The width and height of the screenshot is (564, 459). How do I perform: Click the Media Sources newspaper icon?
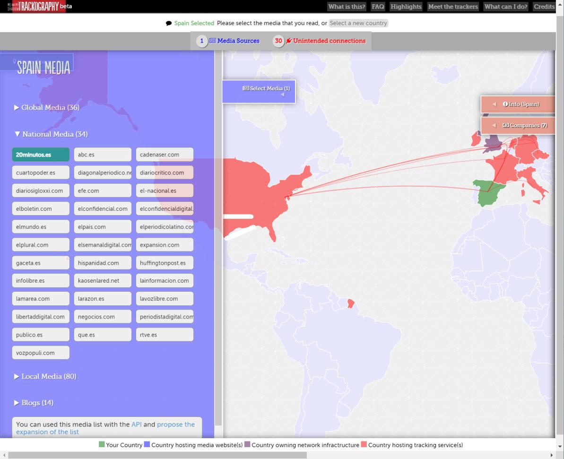[x=212, y=41]
